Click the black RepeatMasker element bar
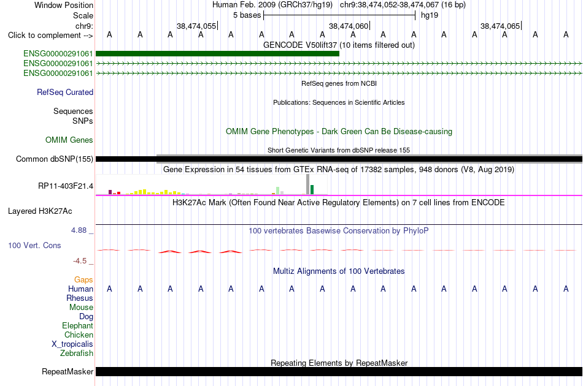 coord(339,371)
